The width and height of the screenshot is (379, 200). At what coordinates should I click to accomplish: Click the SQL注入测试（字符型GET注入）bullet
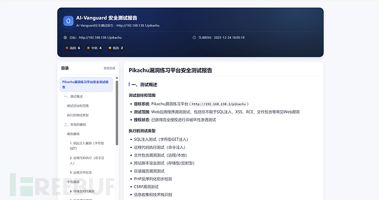coord(161,139)
